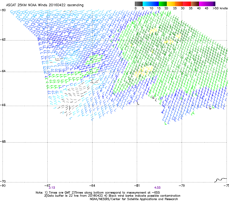
Task: Click the purple 3:15 time label
Action: [52, 188]
